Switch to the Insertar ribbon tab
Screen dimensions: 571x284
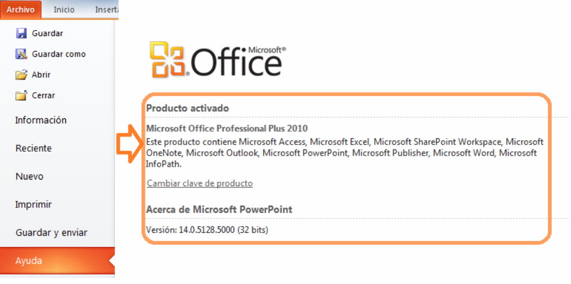[106, 9]
